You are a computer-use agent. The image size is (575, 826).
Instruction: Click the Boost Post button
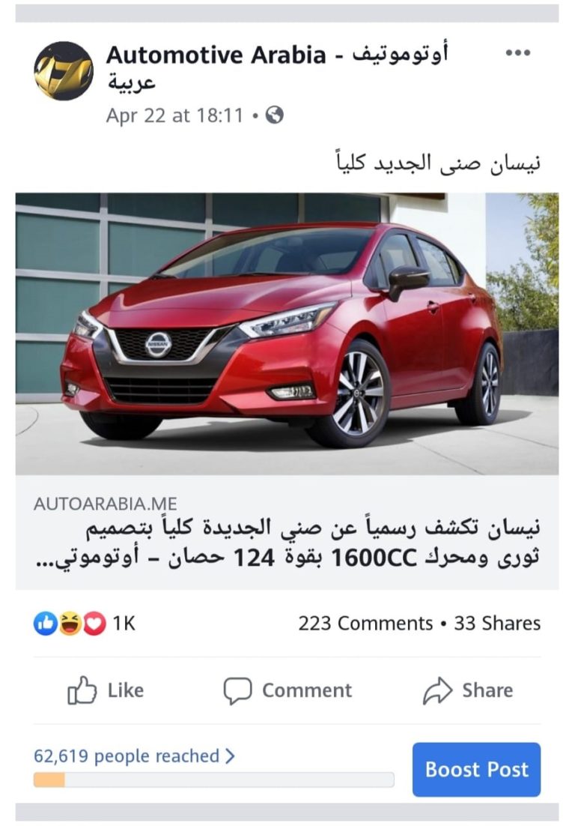coord(476,770)
